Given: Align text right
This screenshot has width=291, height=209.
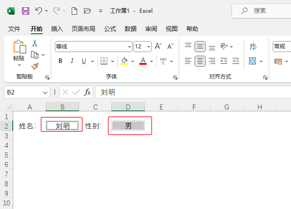Looking at the screenshot, I should point(212,61).
